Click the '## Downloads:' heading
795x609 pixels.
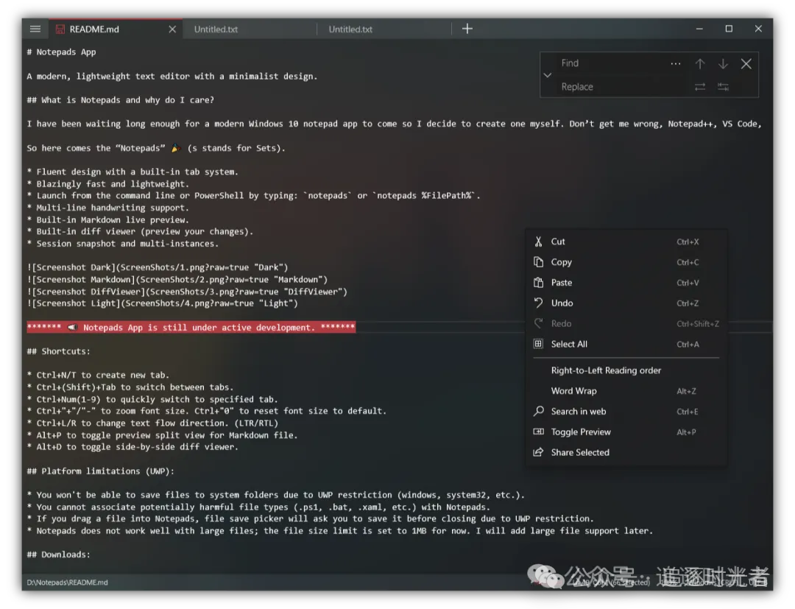[x=58, y=555]
